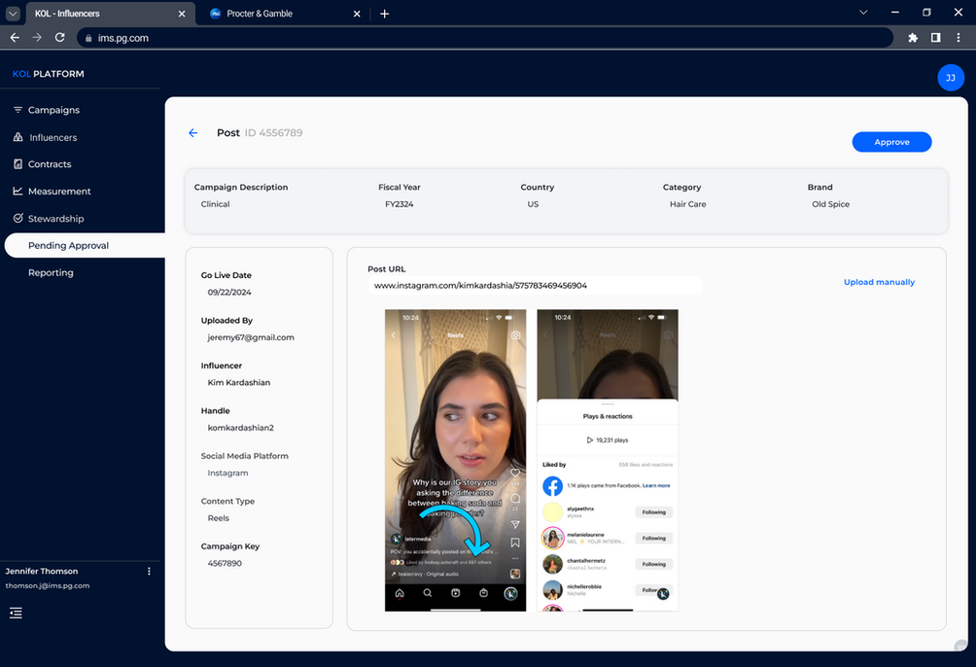Click the browser side panel icon

click(935, 38)
